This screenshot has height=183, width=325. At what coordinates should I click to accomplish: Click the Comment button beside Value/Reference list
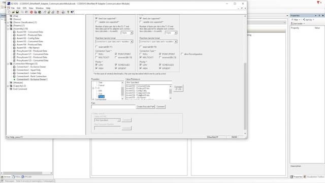click(178, 88)
